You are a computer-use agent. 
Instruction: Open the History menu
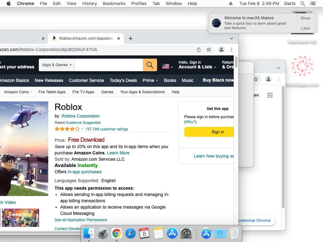tap(89, 3)
